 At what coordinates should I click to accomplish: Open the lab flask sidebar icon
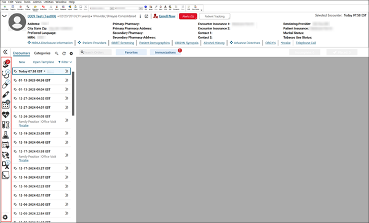point(6,135)
